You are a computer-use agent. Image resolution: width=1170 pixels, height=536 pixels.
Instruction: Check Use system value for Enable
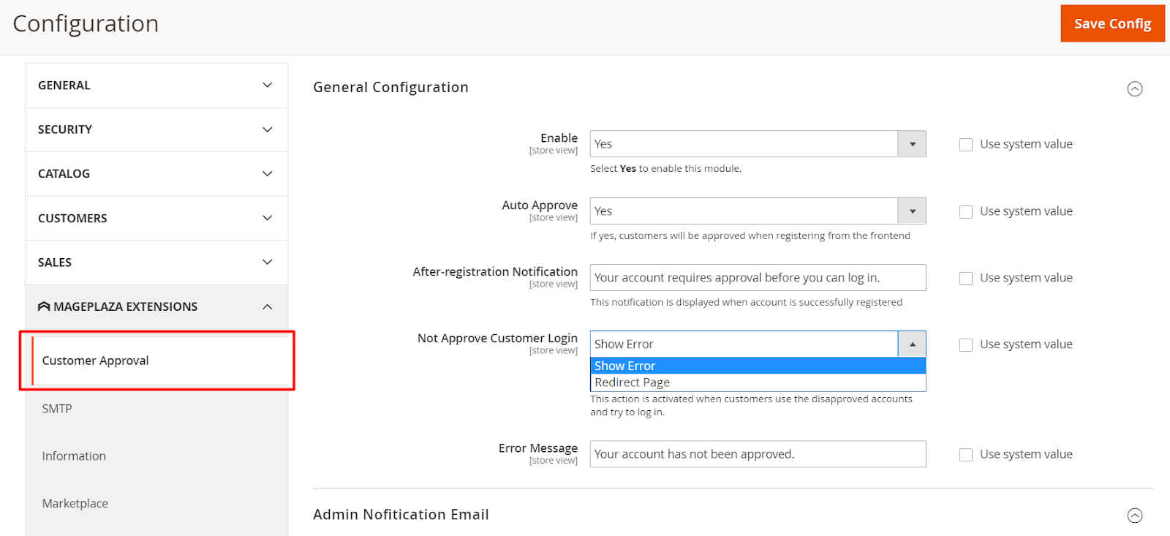click(x=966, y=145)
